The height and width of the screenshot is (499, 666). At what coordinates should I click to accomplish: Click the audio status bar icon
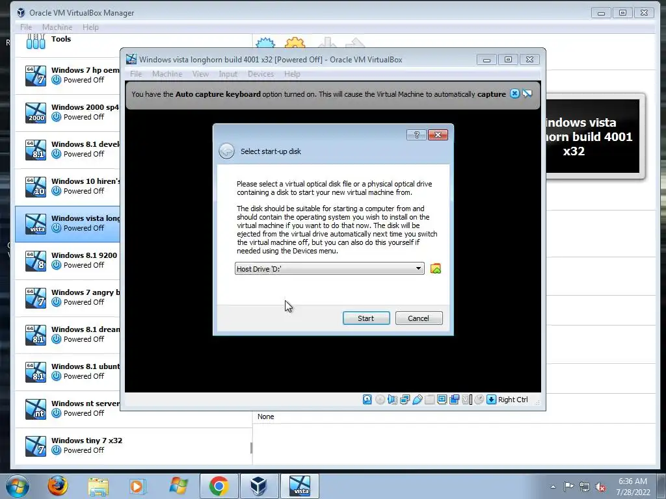pyautogui.click(x=392, y=400)
